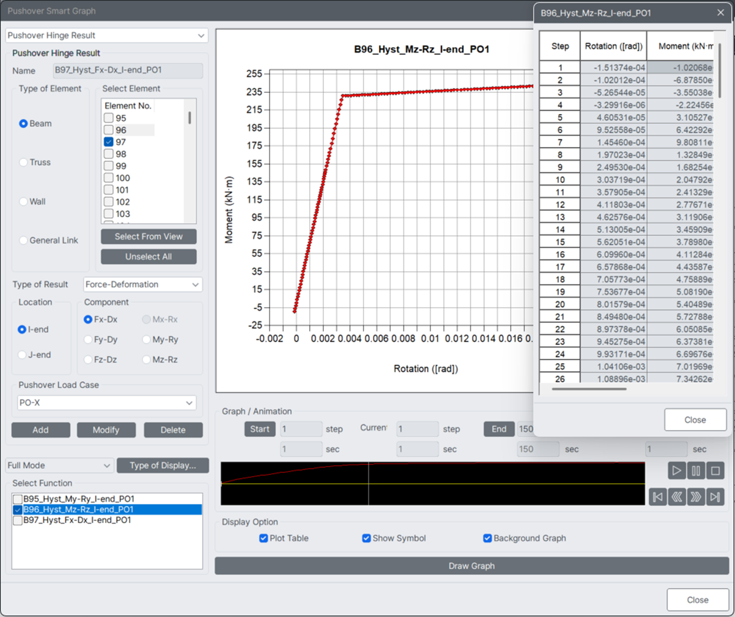Step forward with the fast-forward icon
Screen dimensions: 735x617
696,497
